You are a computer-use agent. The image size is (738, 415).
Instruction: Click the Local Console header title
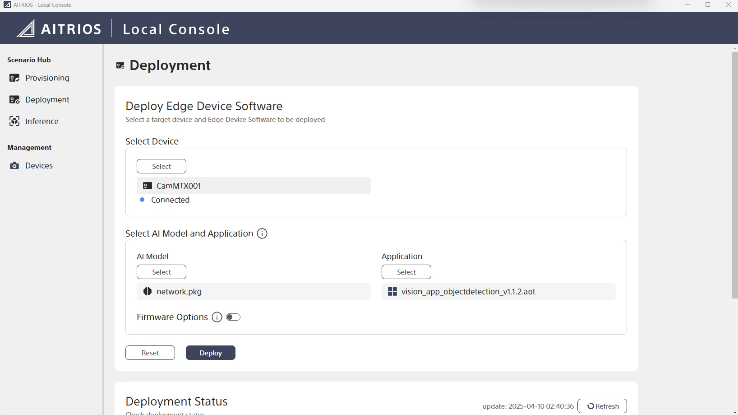[x=176, y=29]
